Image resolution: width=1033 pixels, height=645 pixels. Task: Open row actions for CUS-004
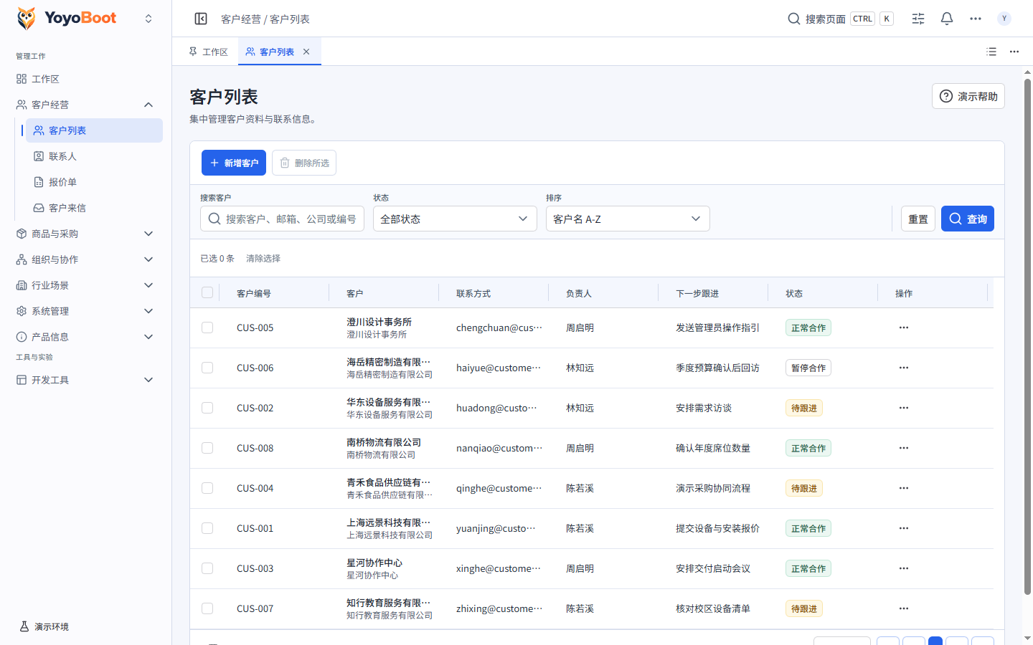(904, 488)
